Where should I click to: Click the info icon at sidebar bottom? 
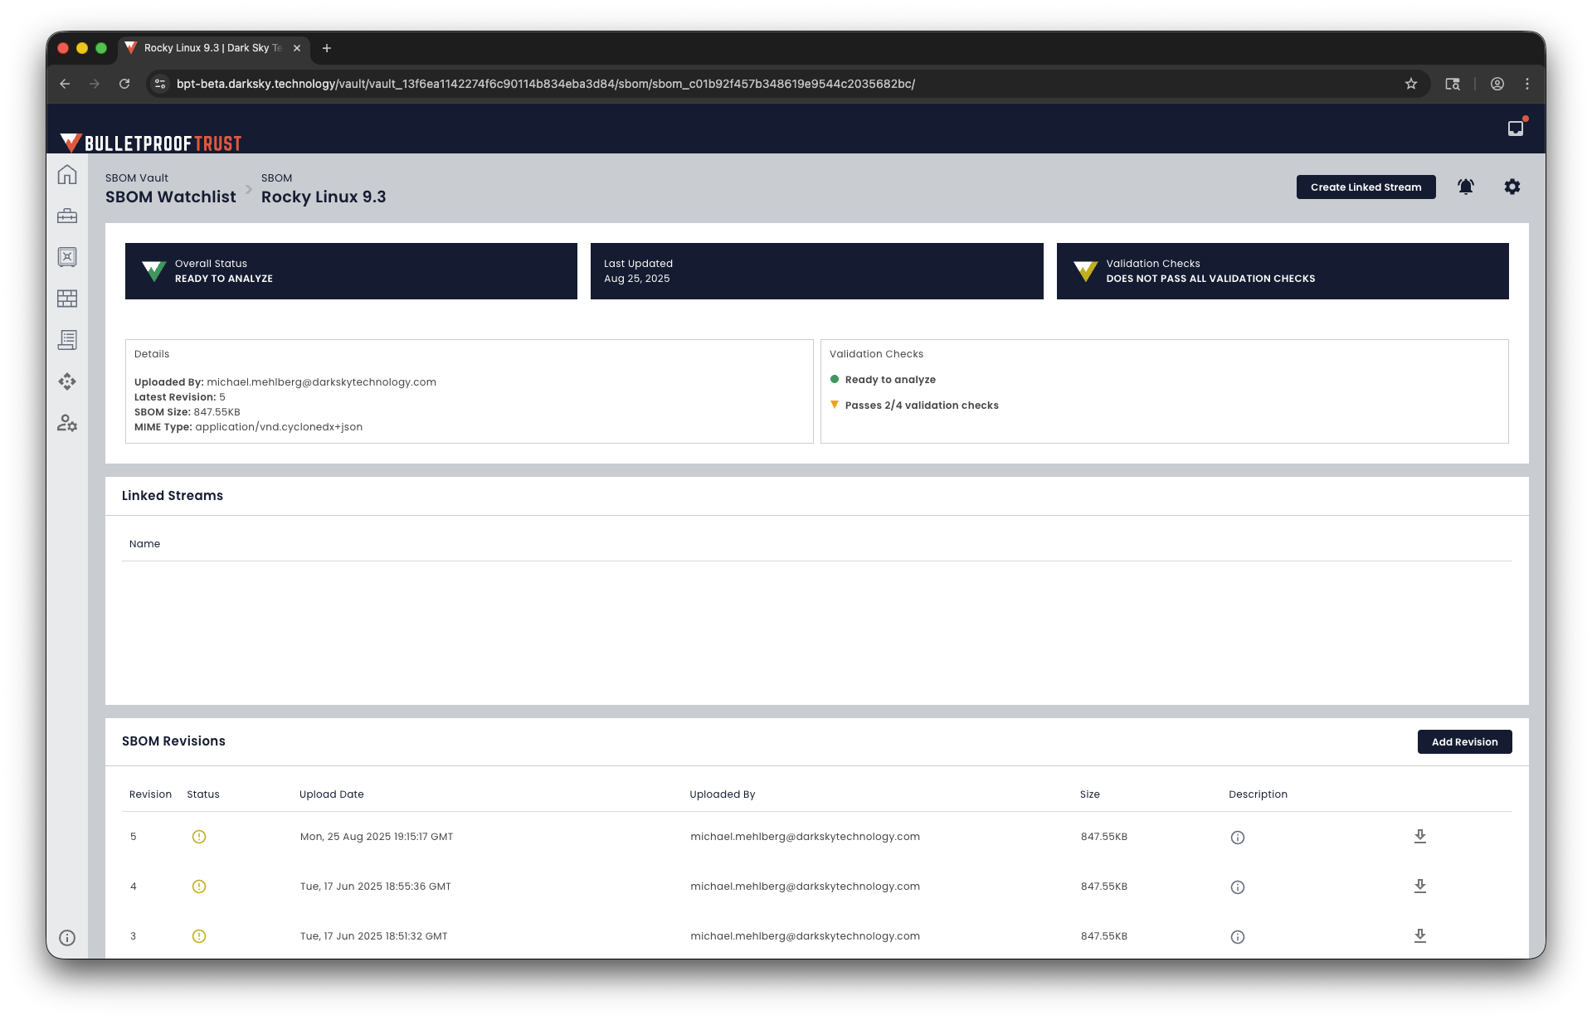(x=67, y=938)
